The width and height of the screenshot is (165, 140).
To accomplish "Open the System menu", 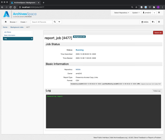I will pyautogui.click(x=136, y=13).
